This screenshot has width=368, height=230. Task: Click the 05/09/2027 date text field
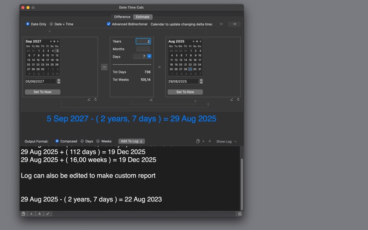[40, 81]
